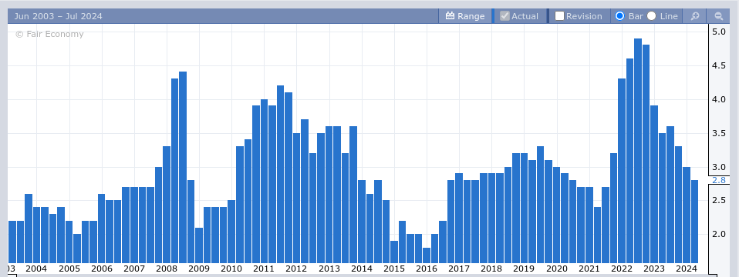The height and width of the screenshot is (277, 739).
Task: Click the 2015 year label on x-axis
Action: 394,269
